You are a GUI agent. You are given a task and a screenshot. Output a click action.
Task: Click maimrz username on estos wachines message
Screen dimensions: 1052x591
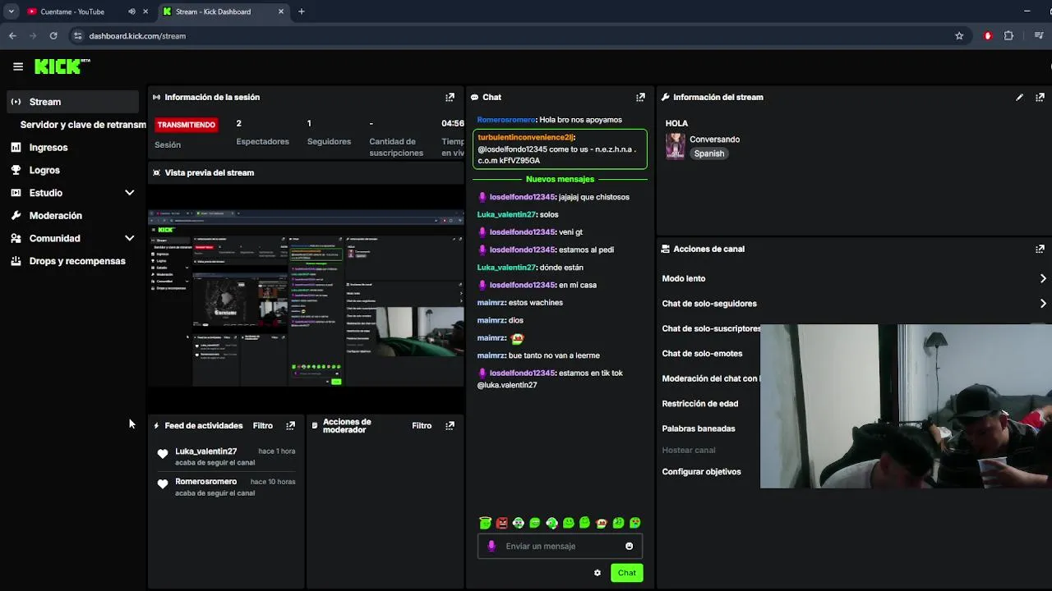point(491,303)
